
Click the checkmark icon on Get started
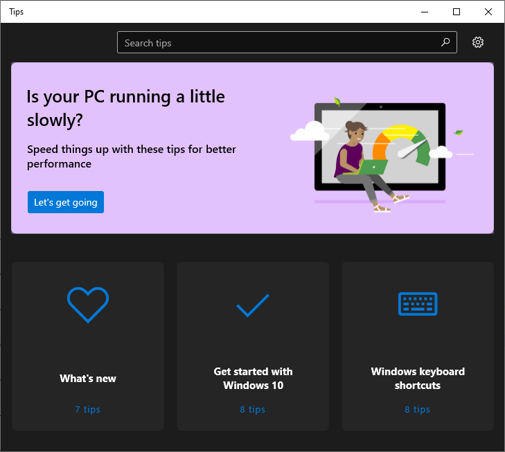[x=253, y=305]
